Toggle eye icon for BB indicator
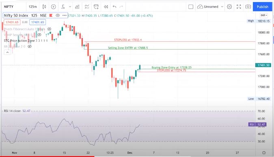This screenshot has width=274, height=157. [x=30, y=47]
